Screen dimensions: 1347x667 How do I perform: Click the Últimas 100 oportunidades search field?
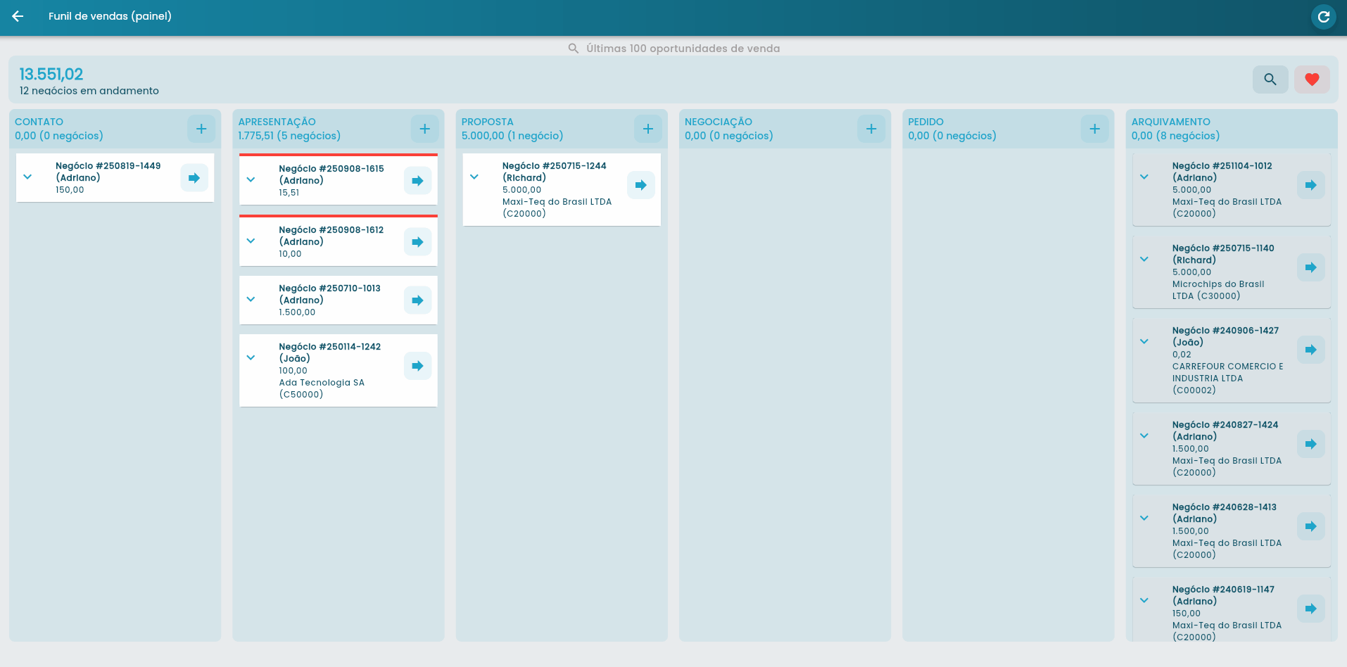click(682, 49)
